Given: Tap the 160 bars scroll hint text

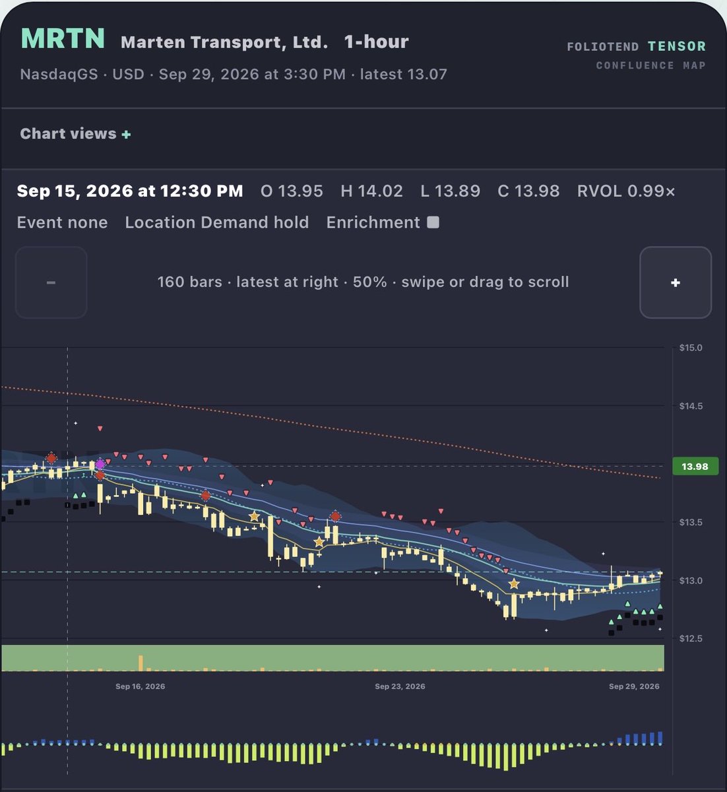Looking at the screenshot, I should tap(363, 282).
